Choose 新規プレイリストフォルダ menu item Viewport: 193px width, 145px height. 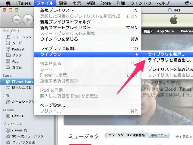point(87,22)
